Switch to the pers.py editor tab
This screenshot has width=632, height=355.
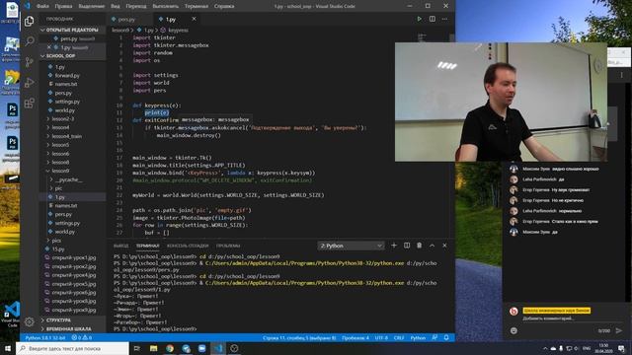(x=126, y=19)
